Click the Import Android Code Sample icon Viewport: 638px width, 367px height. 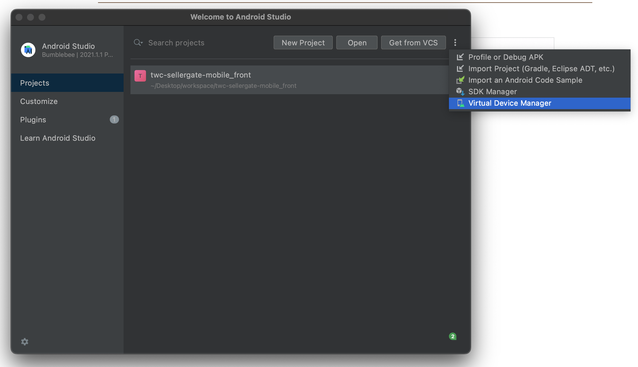click(x=460, y=80)
